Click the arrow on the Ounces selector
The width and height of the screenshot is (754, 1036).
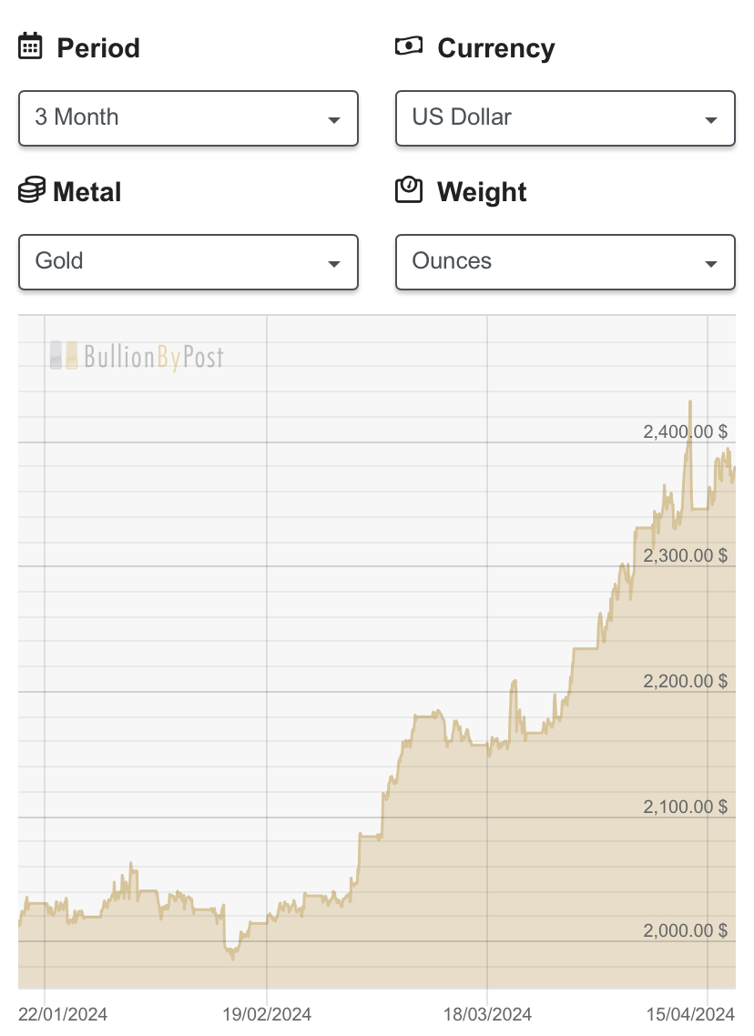click(x=711, y=264)
